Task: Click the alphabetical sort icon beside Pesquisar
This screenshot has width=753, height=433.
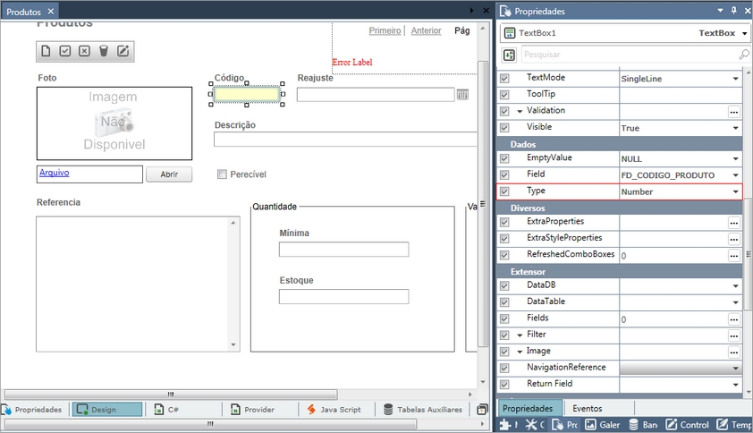Action: pos(509,55)
